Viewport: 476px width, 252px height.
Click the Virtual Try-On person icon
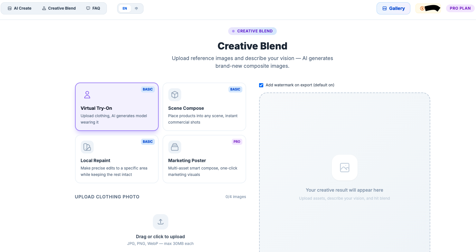coord(87,95)
